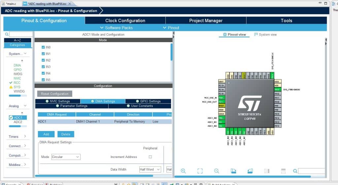Open the User Constants tab

click(x=140, y=106)
